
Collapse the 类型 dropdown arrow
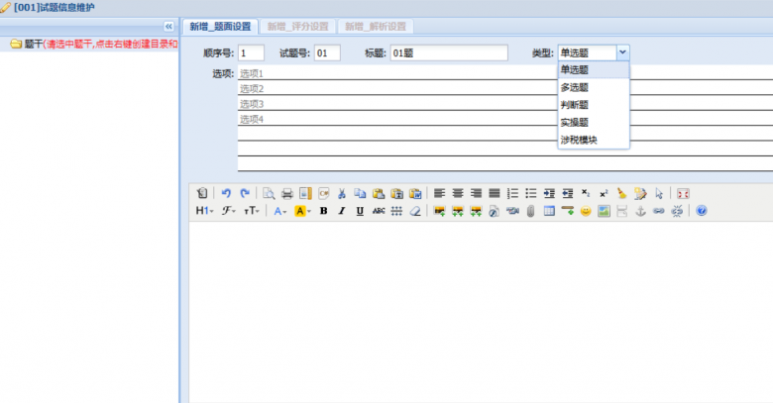(x=621, y=52)
